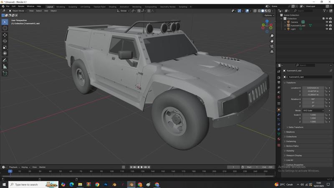Image resolution: width=334 pixels, height=188 pixels.
Task: Switch to material preview shading
Action: pyautogui.click(x=266, y=11)
